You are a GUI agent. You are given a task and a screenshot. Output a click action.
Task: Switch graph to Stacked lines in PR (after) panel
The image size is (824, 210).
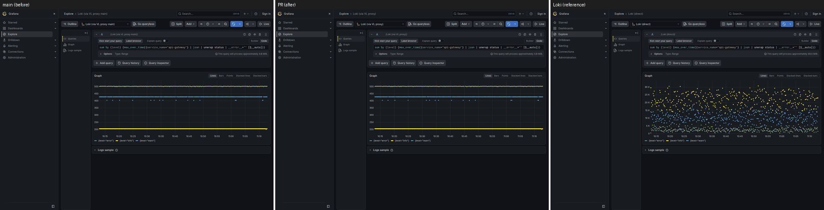pyautogui.click(x=518, y=76)
